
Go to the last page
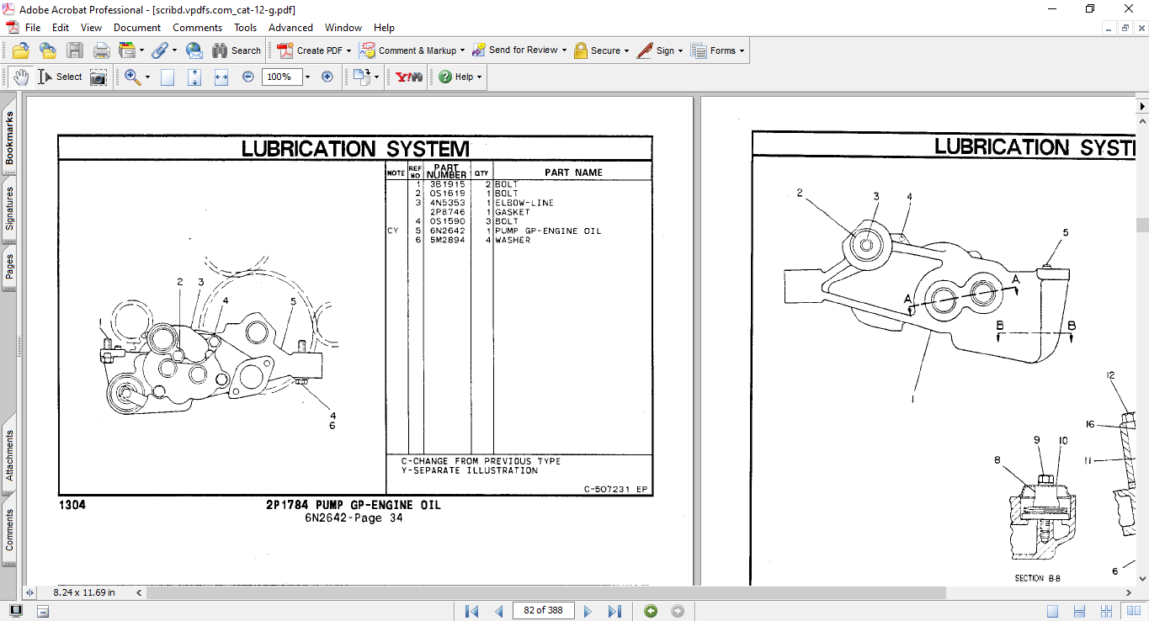point(614,611)
